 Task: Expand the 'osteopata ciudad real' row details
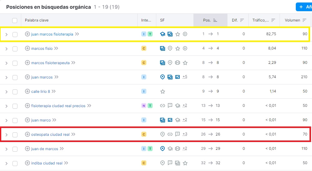tap(7, 135)
